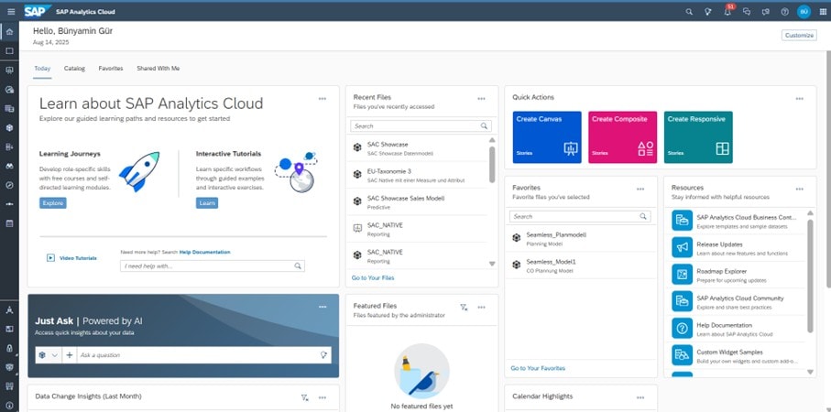The height and width of the screenshot is (412, 831).
Task: Open the help question mark icon
Action: point(784,12)
